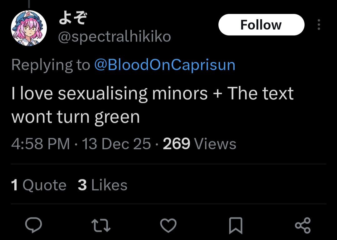Click the reply speech bubble icon
The width and height of the screenshot is (337, 240).
point(33,225)
